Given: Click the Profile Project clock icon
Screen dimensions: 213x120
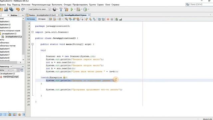Looking at the screenshot, I should pyautogui.click(x=85, y=9).
